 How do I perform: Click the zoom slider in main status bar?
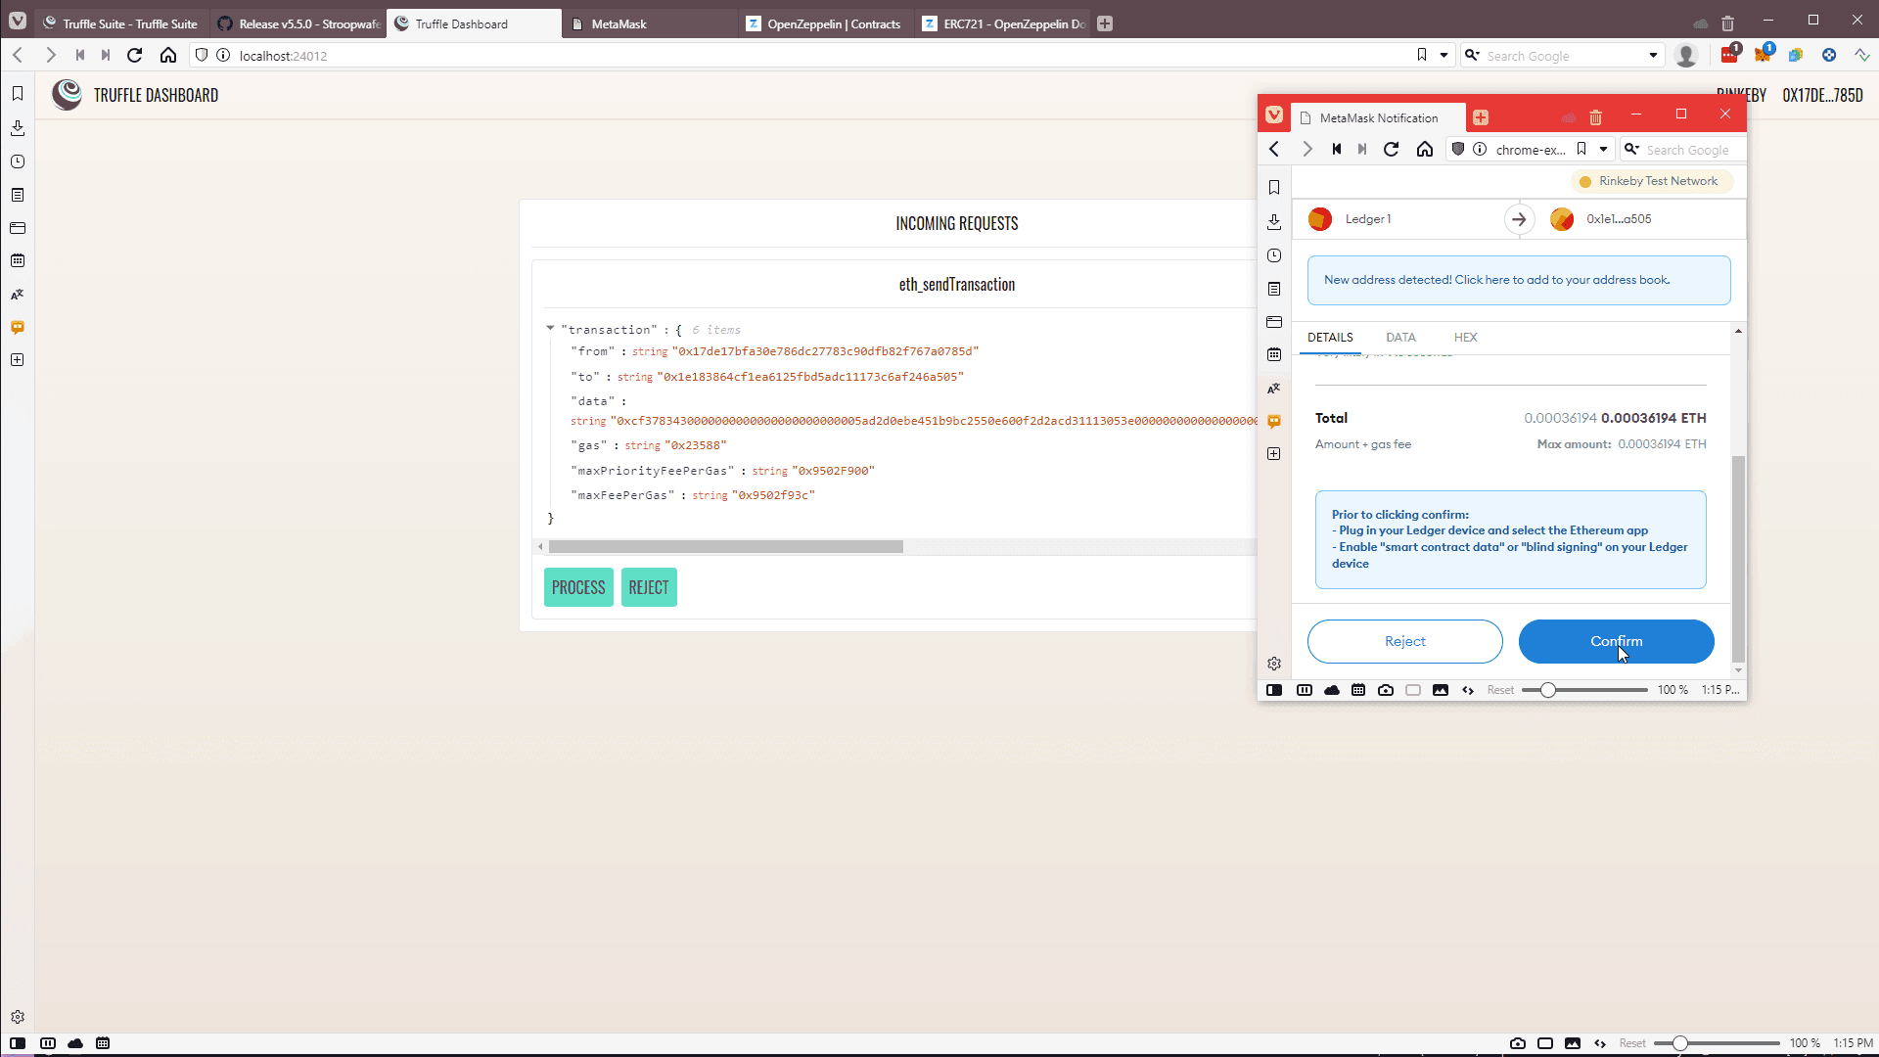tap(1717, 1043)
